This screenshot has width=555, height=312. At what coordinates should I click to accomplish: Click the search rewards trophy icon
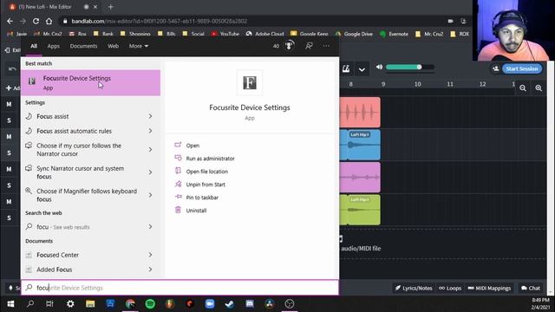click(x=289, y=46)
